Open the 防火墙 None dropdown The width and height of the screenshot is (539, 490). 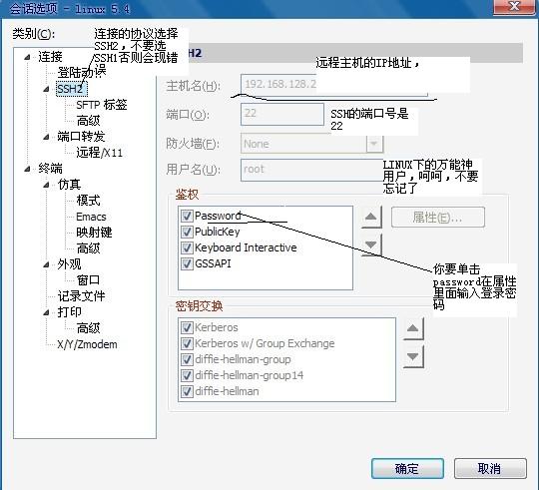coord(374,144)
